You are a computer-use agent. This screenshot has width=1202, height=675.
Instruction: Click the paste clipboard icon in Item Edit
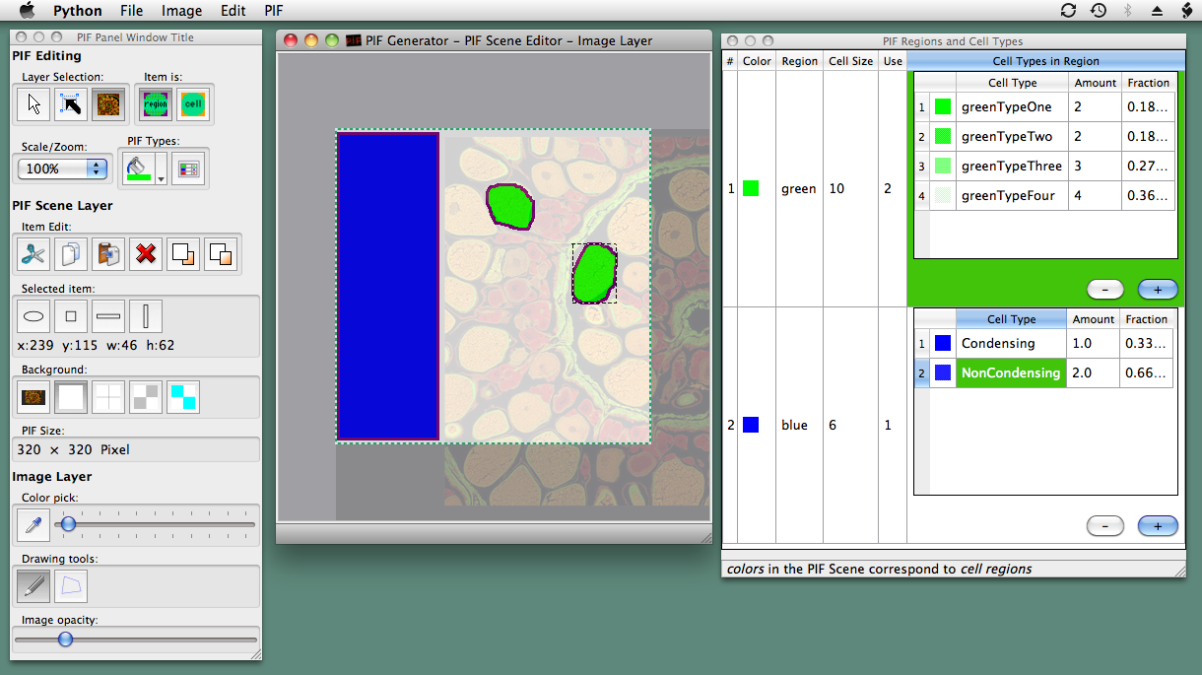[108, 254]
